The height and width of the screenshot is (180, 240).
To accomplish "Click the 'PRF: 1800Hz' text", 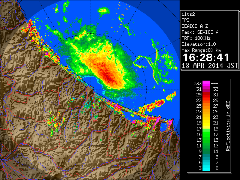I will (196, 38).
